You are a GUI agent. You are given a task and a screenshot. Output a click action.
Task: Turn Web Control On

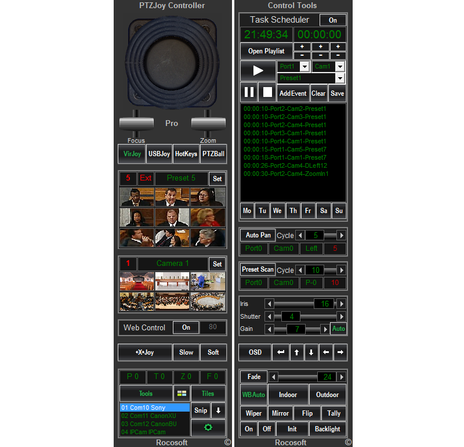pos(186,327)
